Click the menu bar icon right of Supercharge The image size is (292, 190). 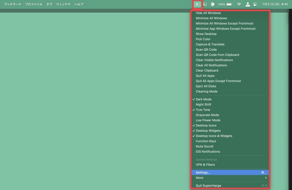tap(205, 4)
